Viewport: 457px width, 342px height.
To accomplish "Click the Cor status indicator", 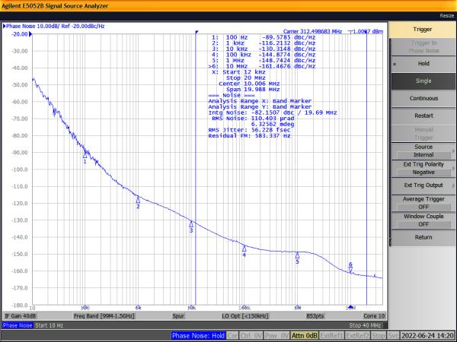I will pyautogui.click(x=232, y=336).
